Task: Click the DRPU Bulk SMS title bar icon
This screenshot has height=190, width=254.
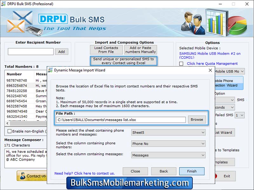Action: click(x=4, y=4)
